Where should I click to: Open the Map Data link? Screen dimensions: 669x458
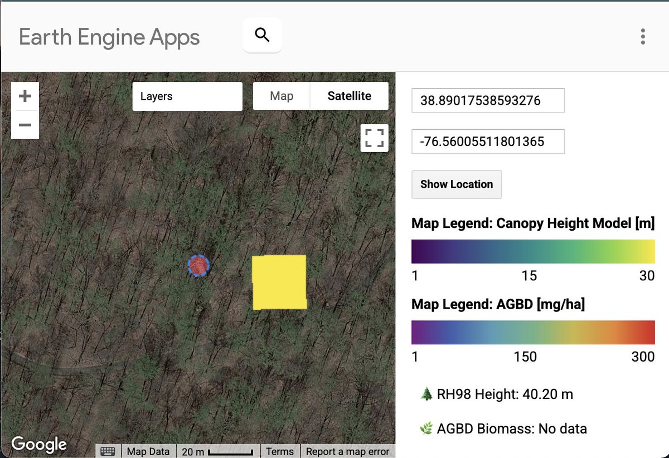click(148, 451)
